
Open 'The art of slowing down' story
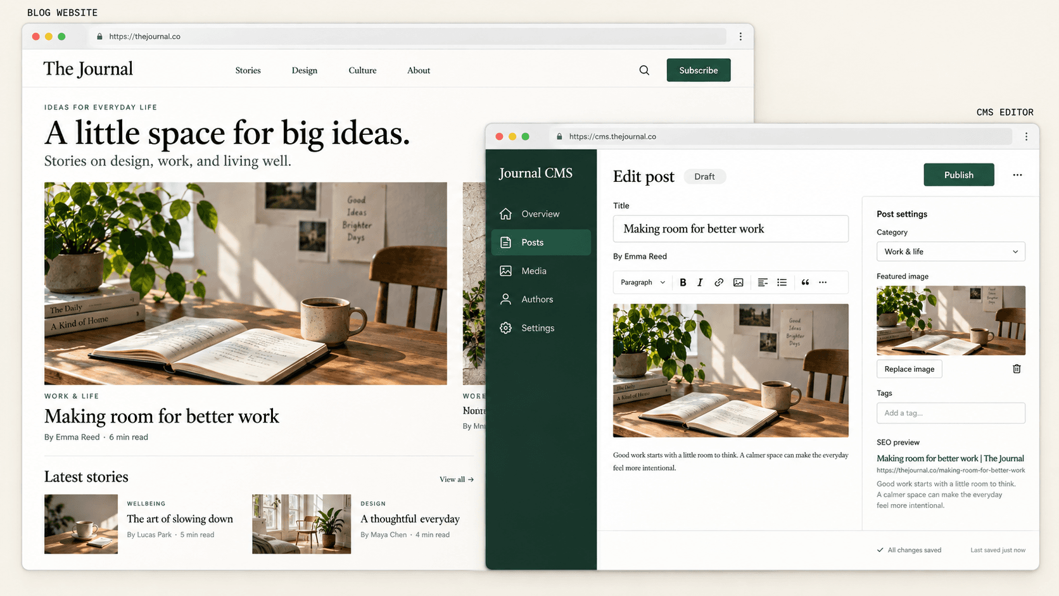180,519
